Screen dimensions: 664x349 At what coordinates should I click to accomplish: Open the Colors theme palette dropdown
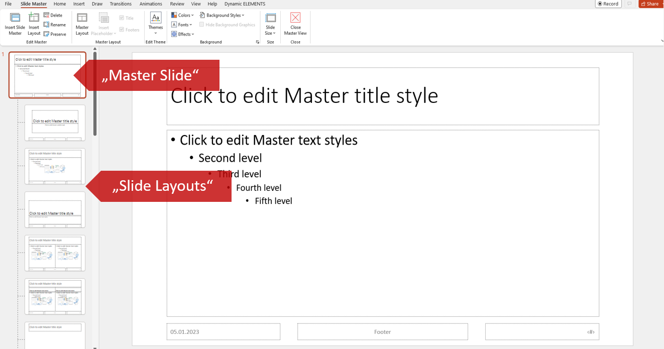coord(182,16)
